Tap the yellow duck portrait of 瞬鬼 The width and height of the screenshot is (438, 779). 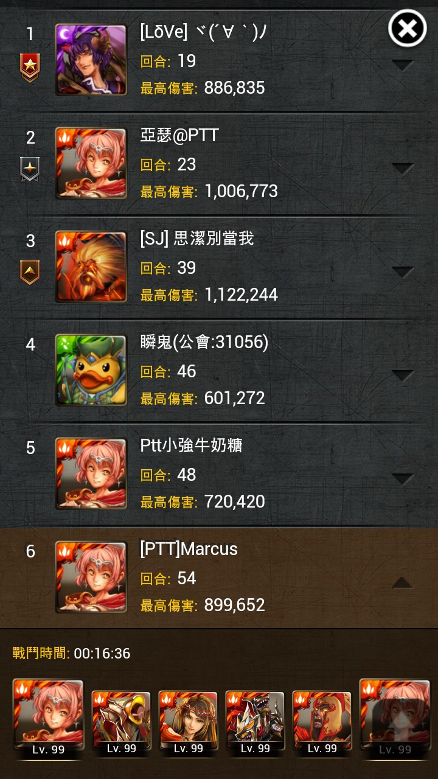click(x=91, y=370)
